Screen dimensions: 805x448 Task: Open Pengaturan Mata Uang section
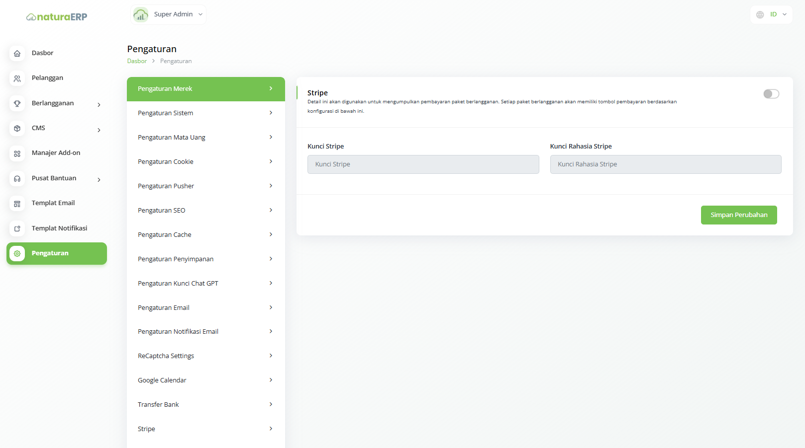point(206,138)
